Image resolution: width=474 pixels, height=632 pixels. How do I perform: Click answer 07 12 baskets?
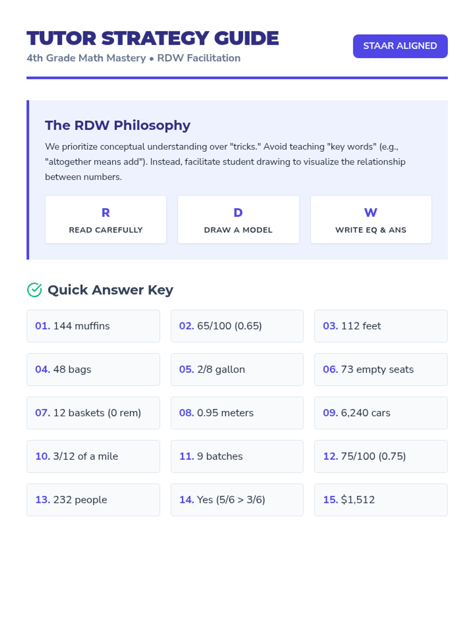93,413
